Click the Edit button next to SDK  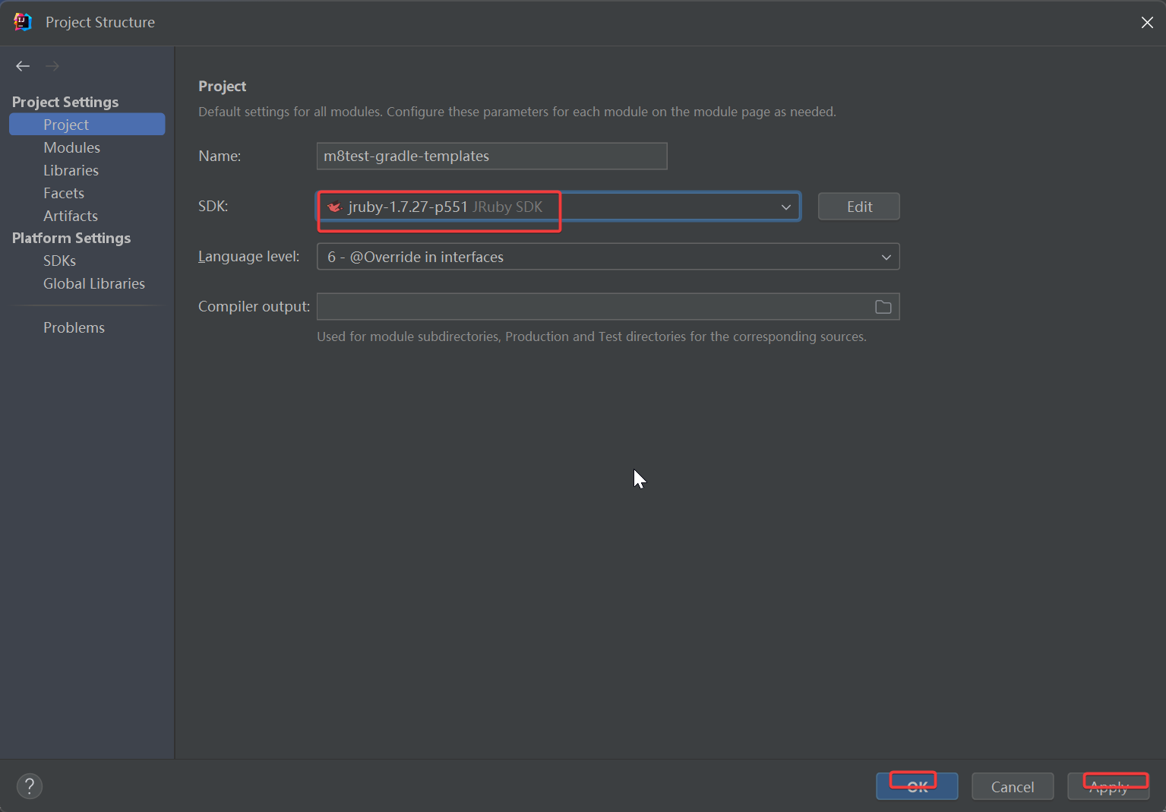click(x=858, y=207)
